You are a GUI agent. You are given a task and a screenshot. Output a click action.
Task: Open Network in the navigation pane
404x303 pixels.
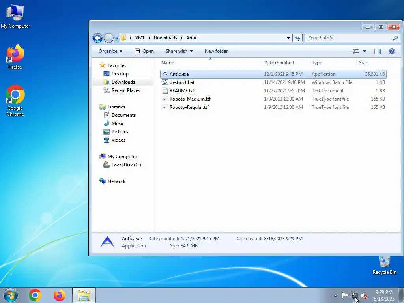(x=116, y=181)
